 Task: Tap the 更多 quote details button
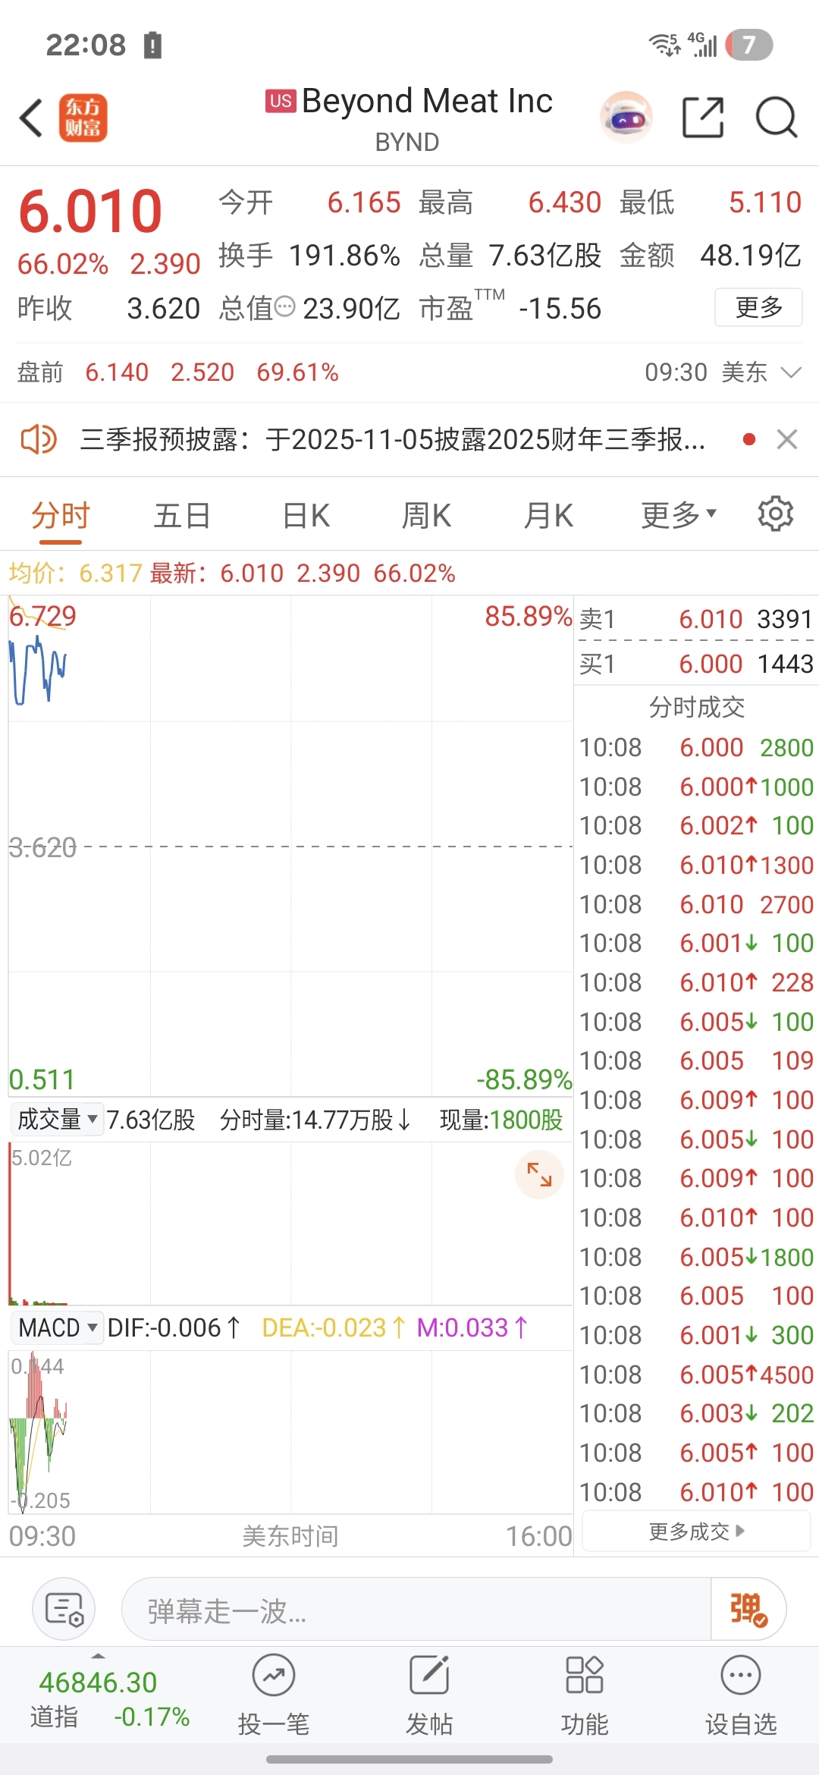pyautogui.click(x=758, y=307)
